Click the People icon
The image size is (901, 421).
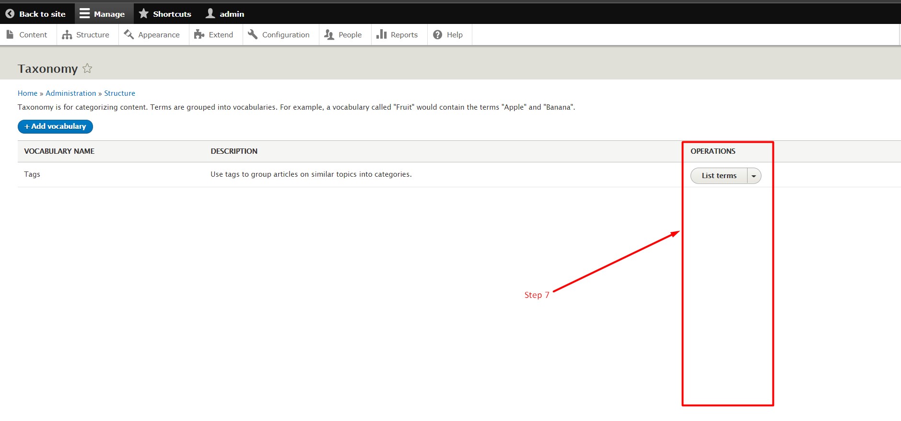(x=329, y=34)
